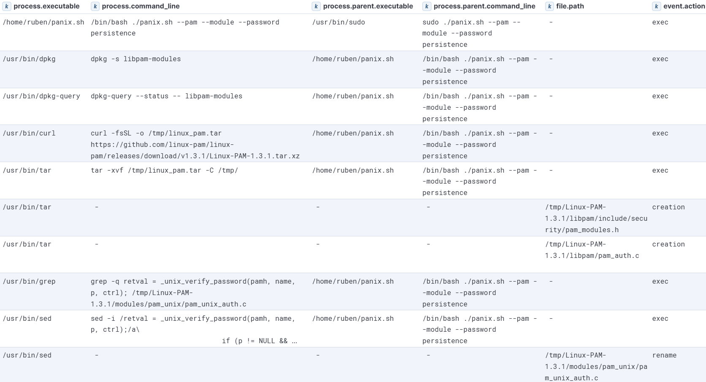
Task: Open the process.executable column header menu
Action: tap(46, 6)
